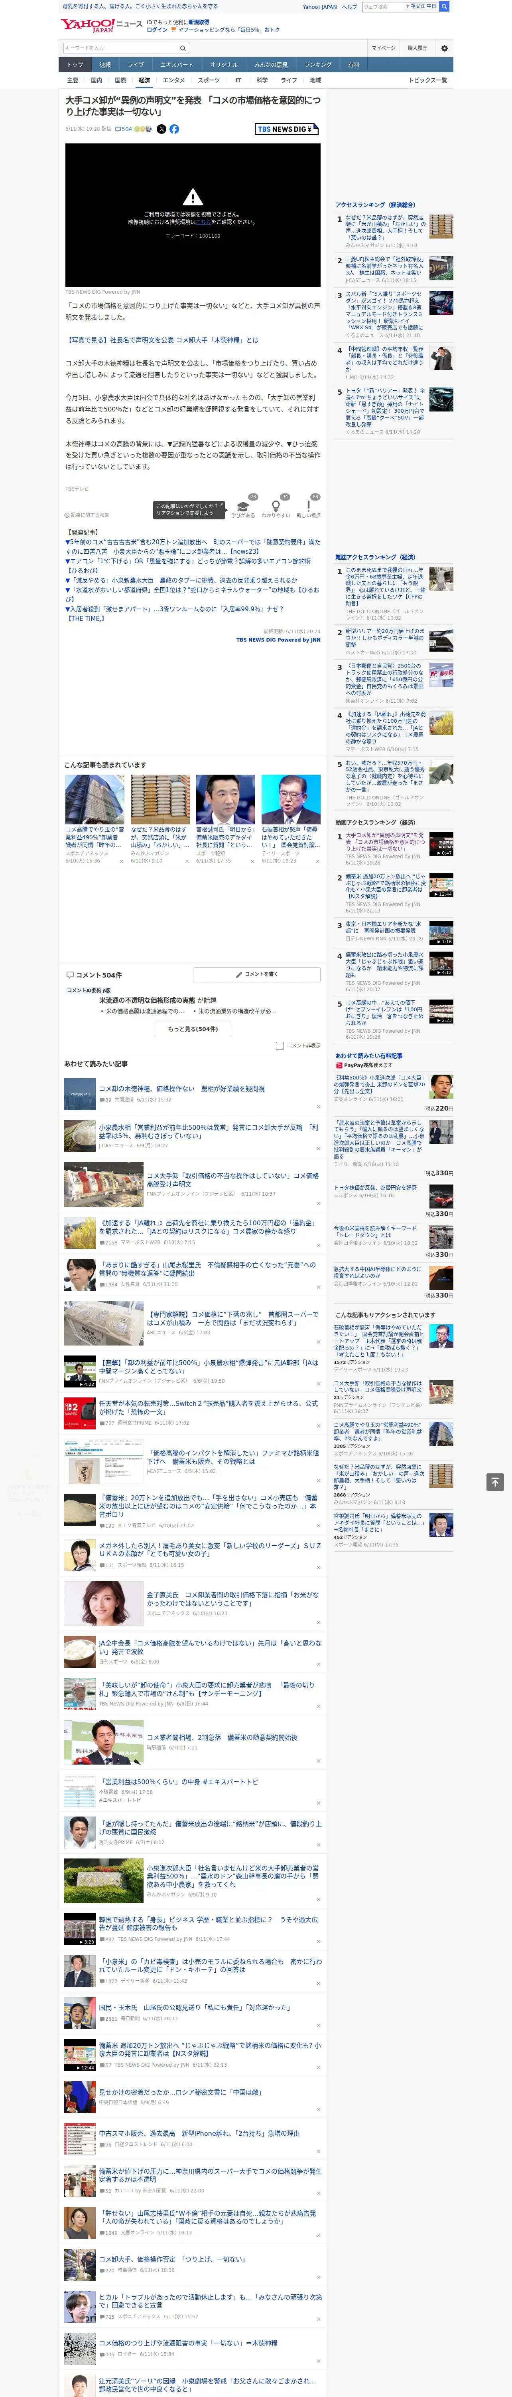Click the コメントを書く button

(256, 974)
